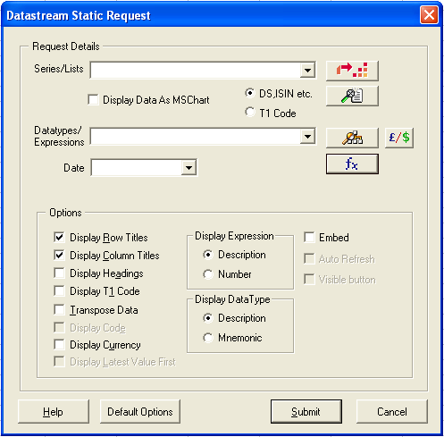Tick the Embed checkbox
Viewport: 444px width, 437px height.
click(309, 238)
